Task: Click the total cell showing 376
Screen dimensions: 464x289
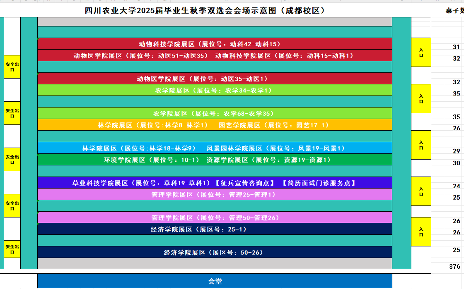Action: 454,267
